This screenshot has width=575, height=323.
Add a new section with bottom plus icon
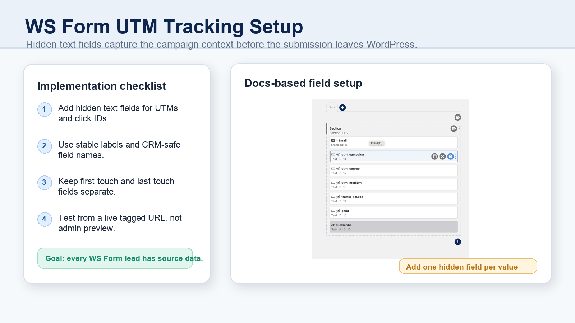pos(457,242)
